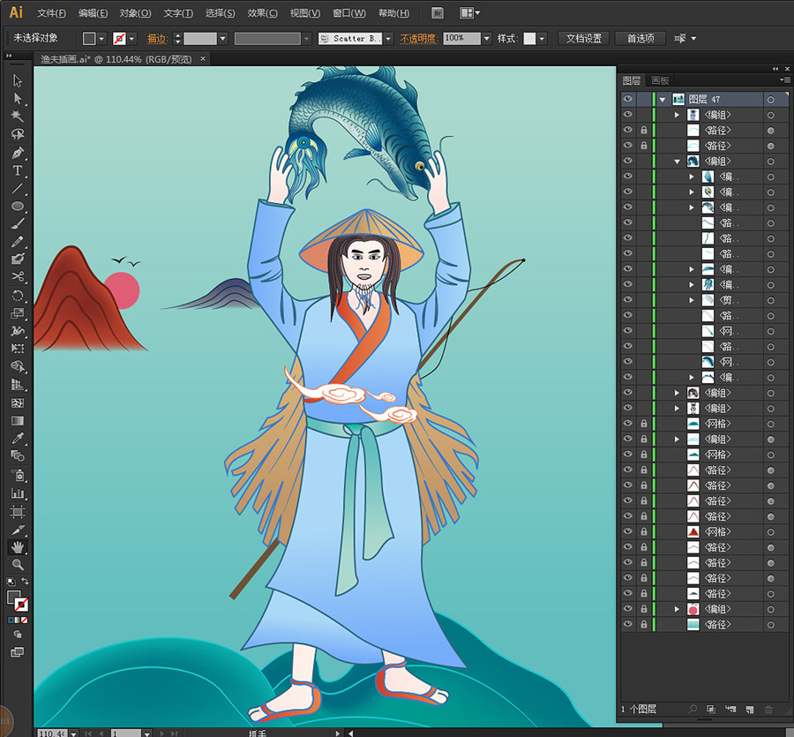Click the 首选项 button
This screenshot has width=794, height=737.
tap(640, 39)
